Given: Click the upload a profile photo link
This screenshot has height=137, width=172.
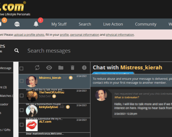Looking at the screenshot, I should (29, 35).
